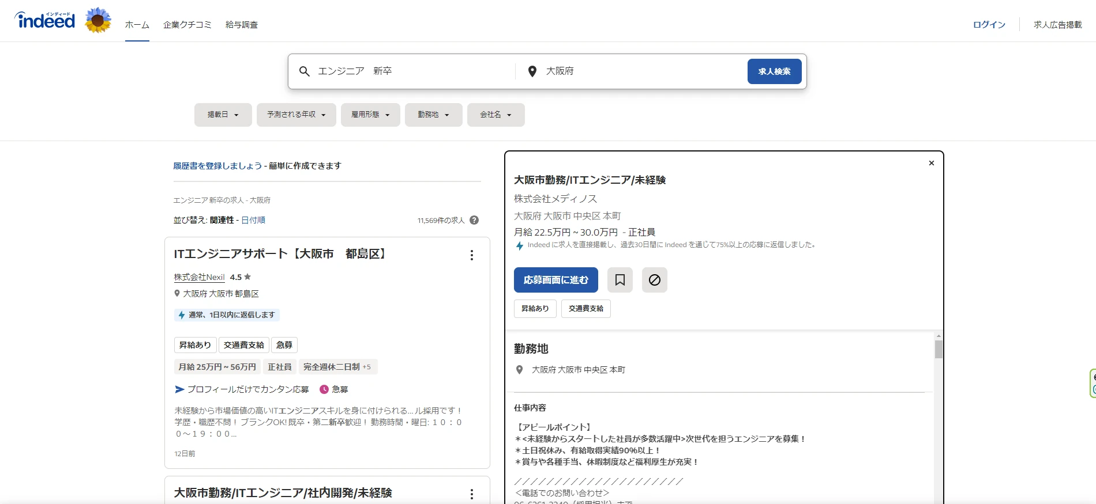Click the 昇給あり tag in the detail panel

[535, 309]
